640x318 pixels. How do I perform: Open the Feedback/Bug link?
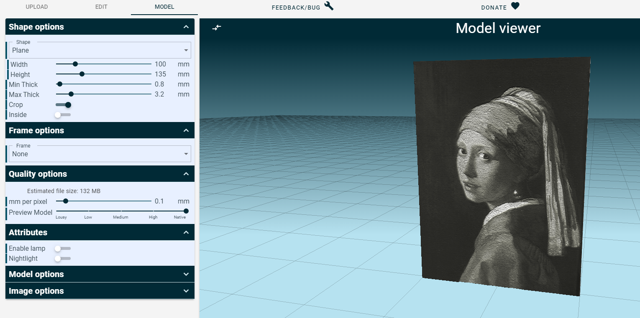(x=302, y=7)
